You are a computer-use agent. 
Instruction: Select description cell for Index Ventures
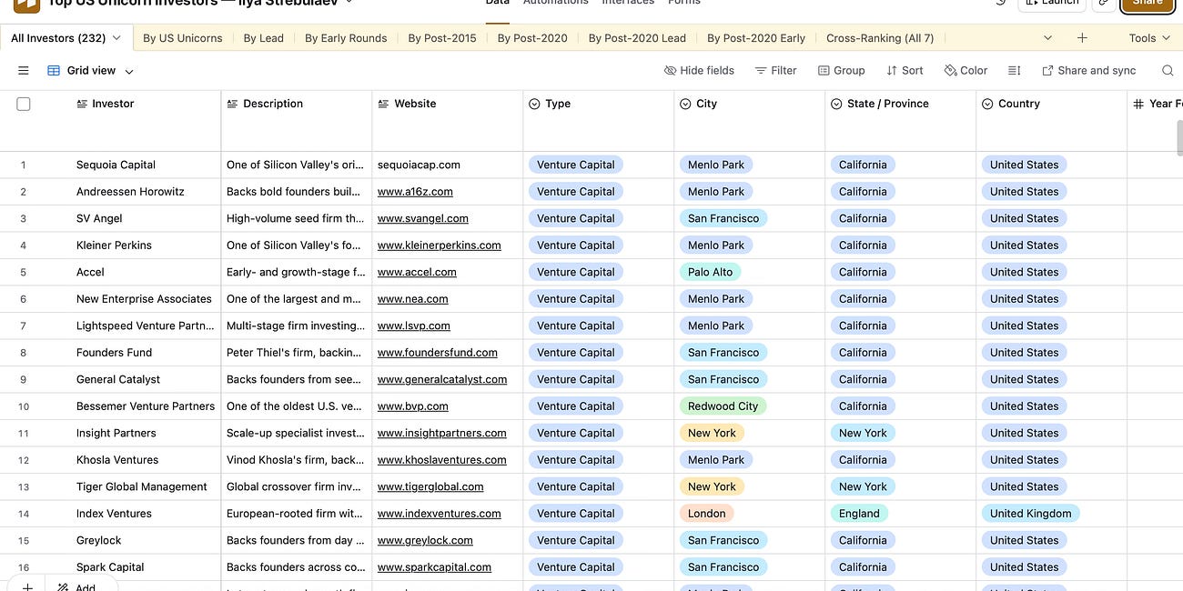tap(297, 514)
